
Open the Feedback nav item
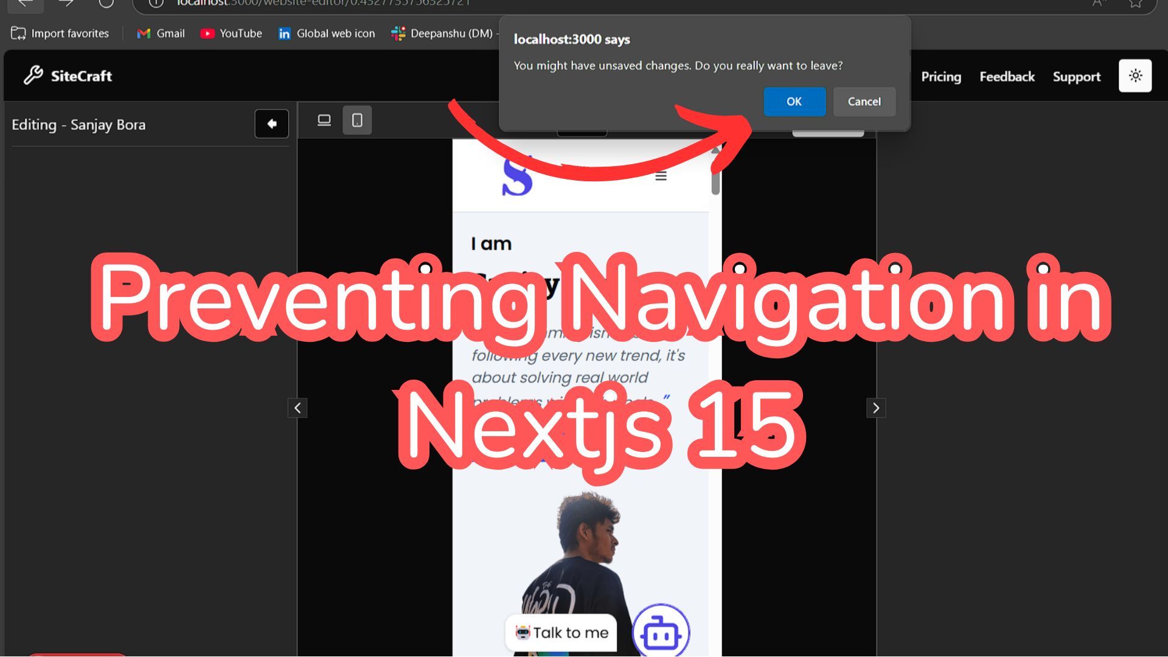click(x=1006, y=77)
